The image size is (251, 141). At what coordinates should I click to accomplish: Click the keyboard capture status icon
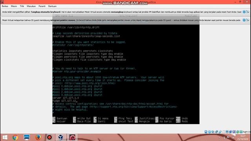(x=241, y=132)
